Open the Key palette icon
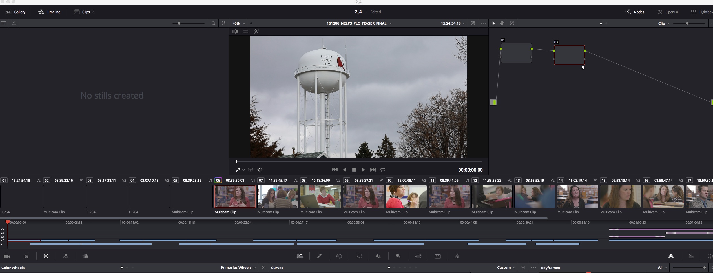Image resolution: width=713 pixels, height=273 pixels. coord(398,256)
